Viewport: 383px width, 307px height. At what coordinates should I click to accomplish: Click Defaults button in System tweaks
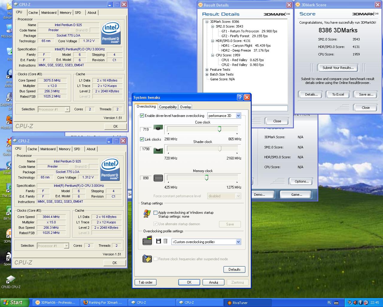click(x=234, y=270)
